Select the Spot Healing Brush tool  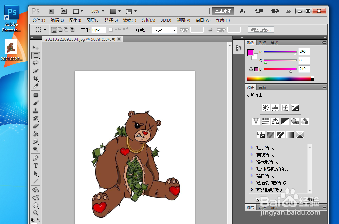pos(36,95)
